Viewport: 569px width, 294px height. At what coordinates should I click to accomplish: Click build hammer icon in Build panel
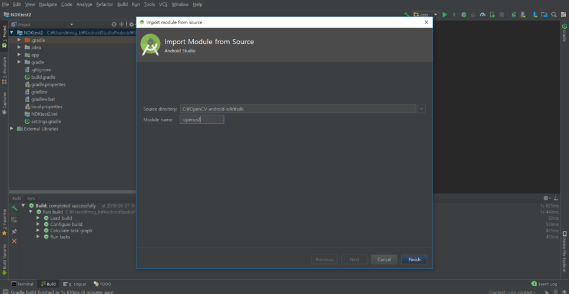(x=14, y=208)
